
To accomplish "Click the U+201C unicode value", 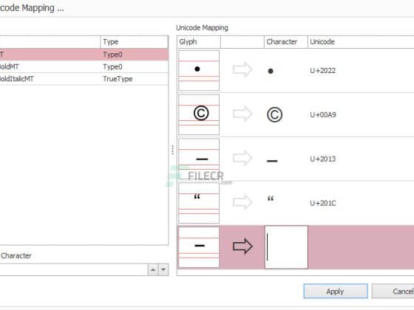I will 323,203.
